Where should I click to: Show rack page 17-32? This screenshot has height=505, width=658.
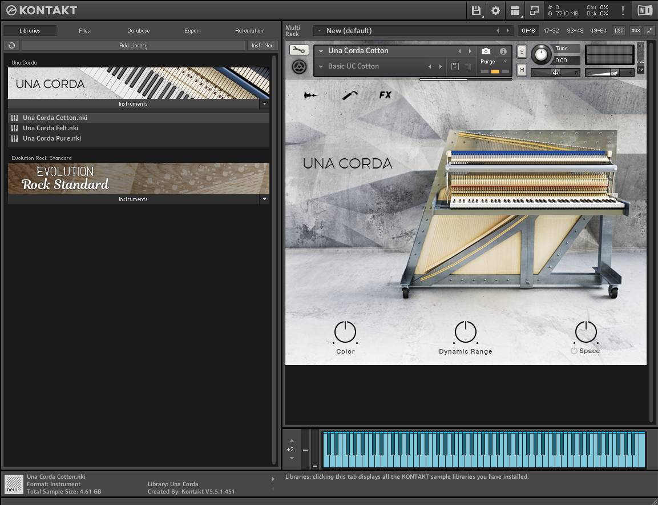click(x=551, y=31)
